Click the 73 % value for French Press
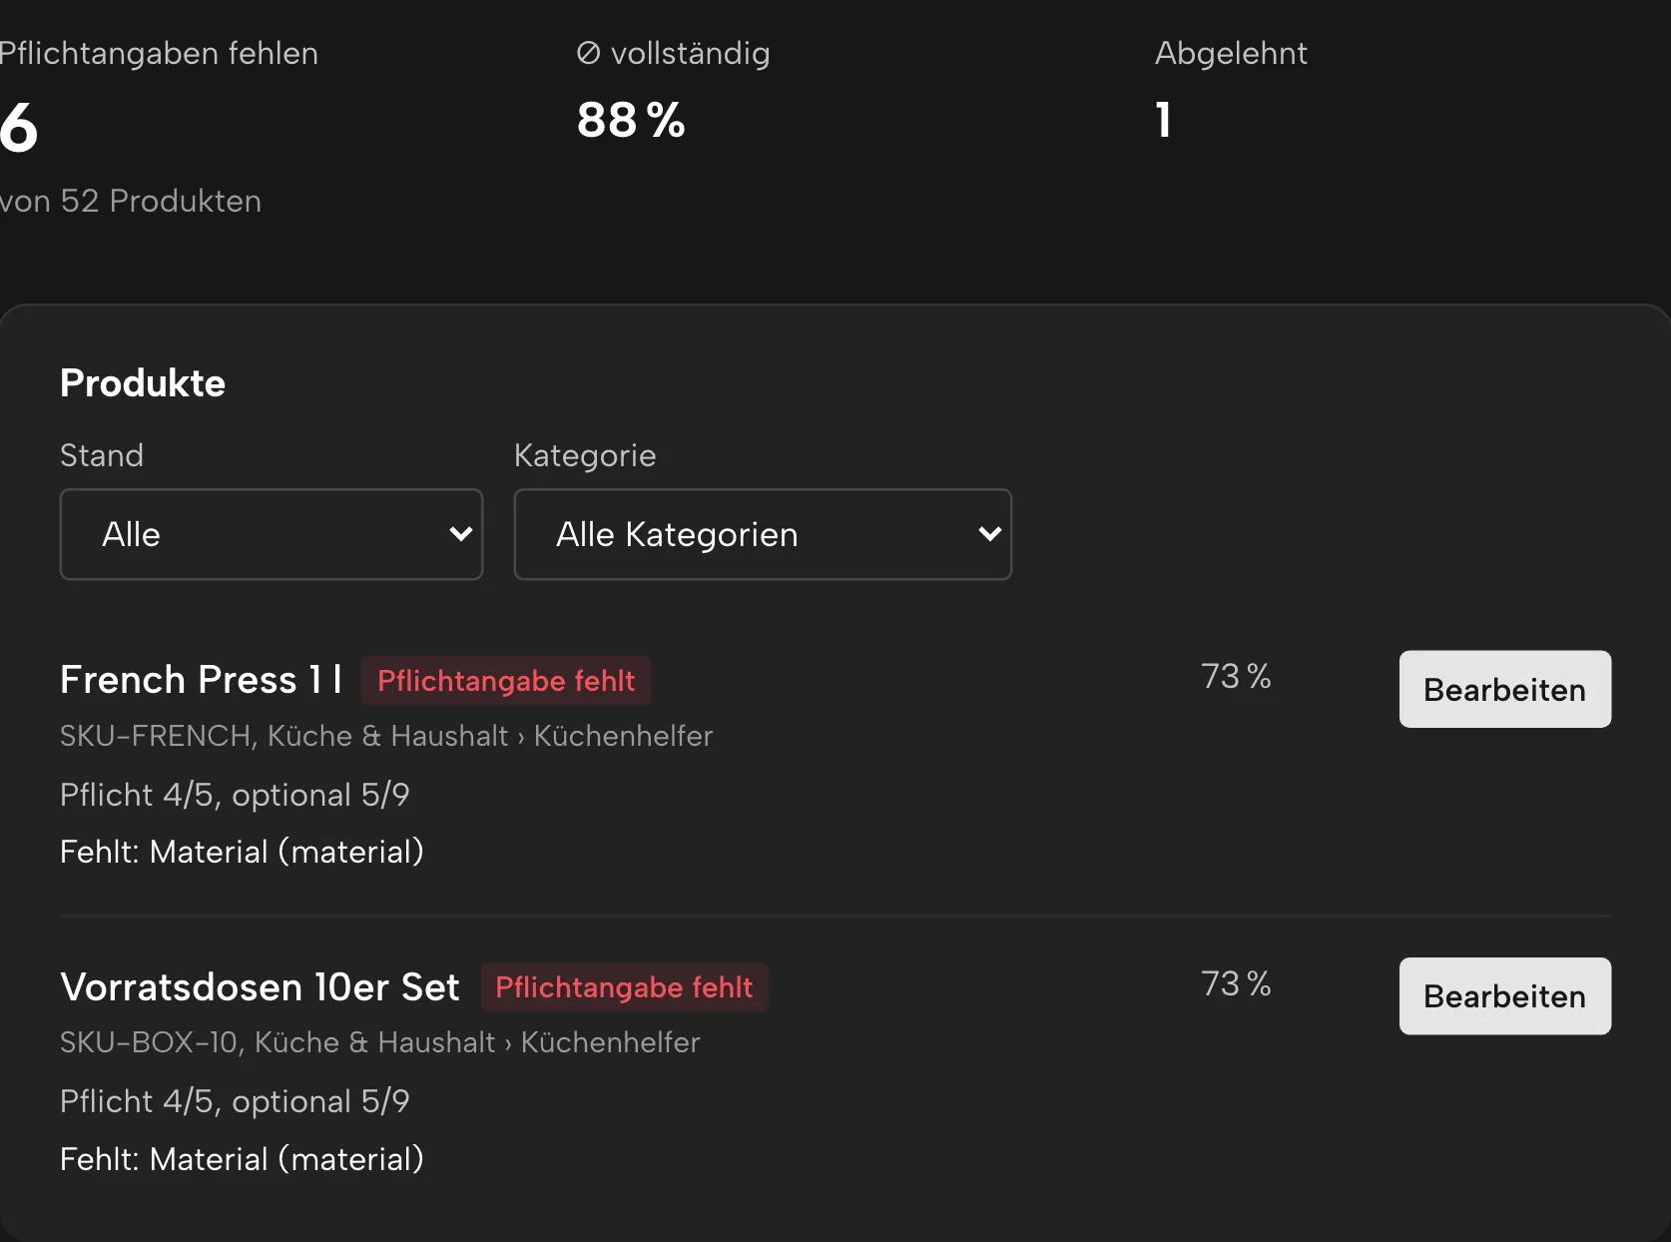 [1236, 676]
